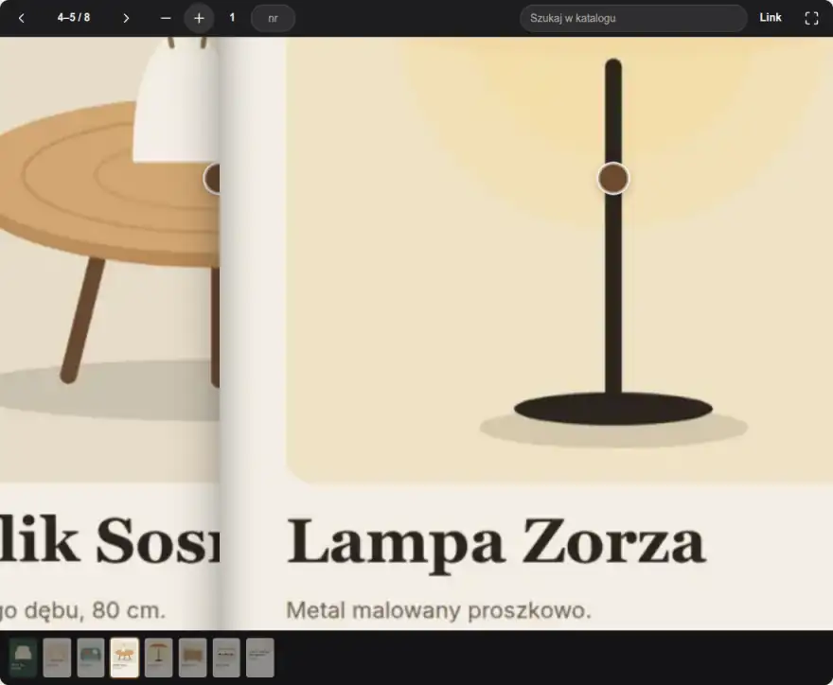Jump to the last page thumbnail
Screen dimensions: 833x685
tap(260, 658)
